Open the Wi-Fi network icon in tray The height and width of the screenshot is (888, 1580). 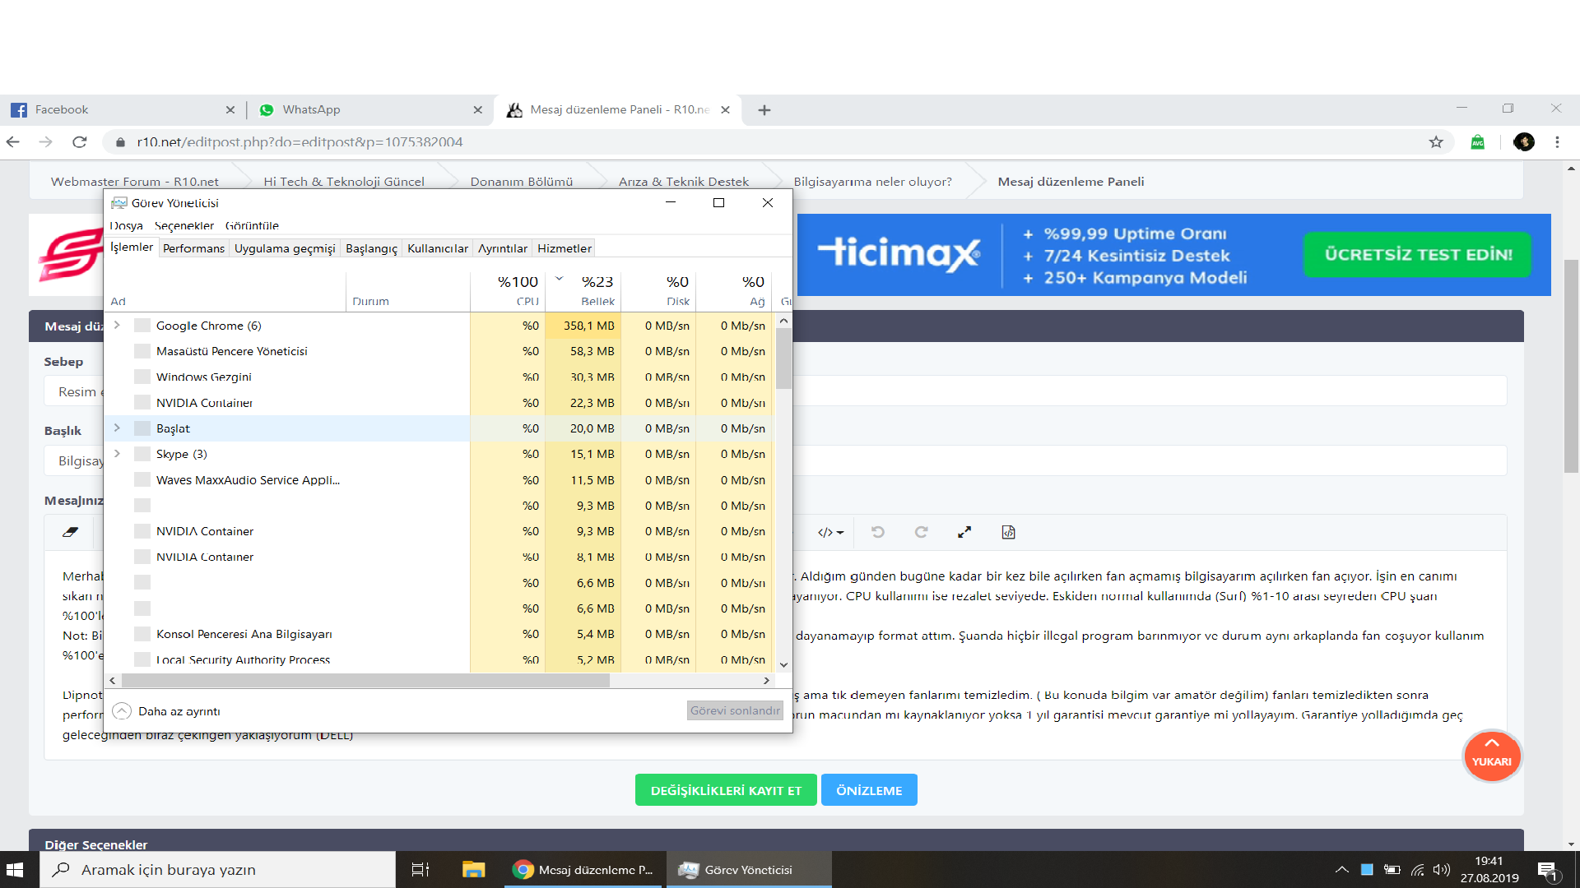coord(1417,870)
